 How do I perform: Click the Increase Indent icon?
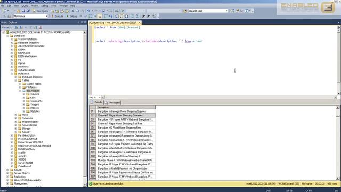[149, 16]
